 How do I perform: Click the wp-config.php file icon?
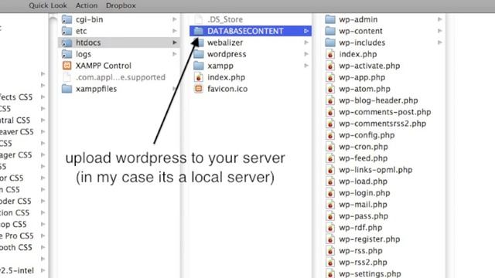point(330,135)
